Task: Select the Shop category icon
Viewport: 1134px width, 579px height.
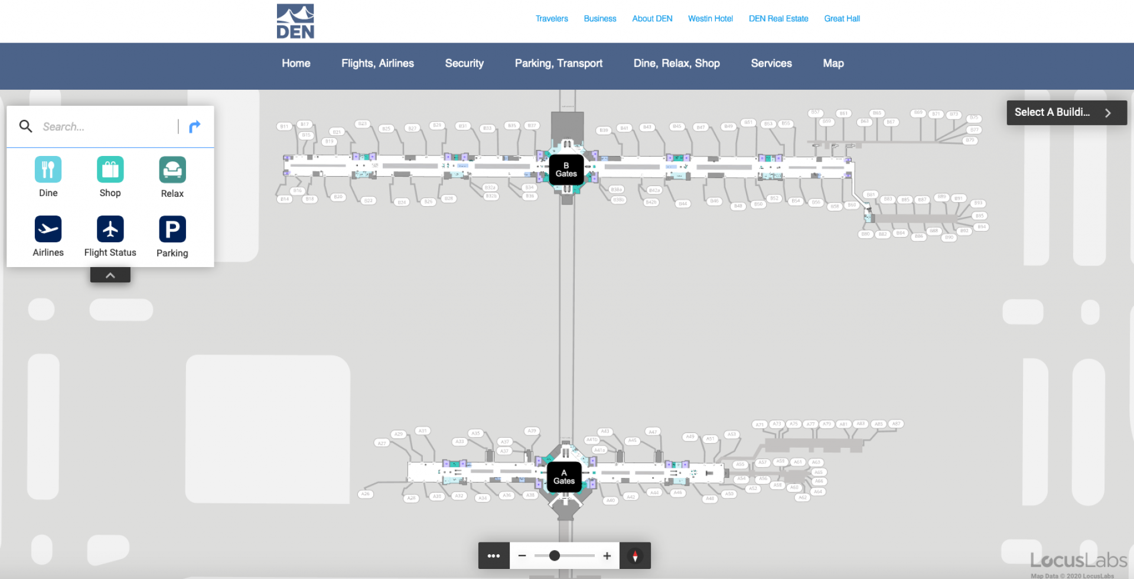Action: [x=110, y=170]
